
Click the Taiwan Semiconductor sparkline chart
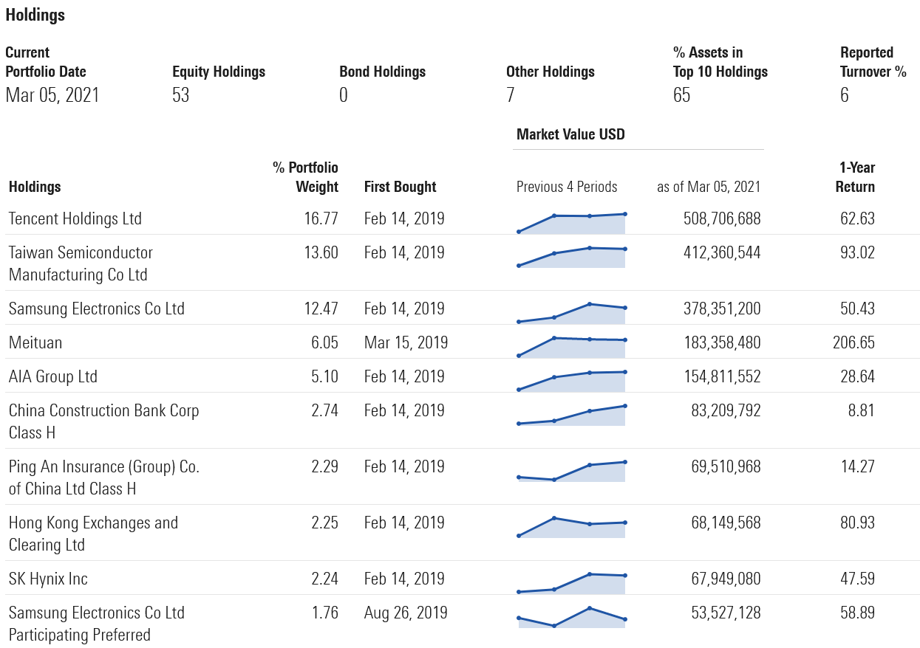click(x=572, y=257)
